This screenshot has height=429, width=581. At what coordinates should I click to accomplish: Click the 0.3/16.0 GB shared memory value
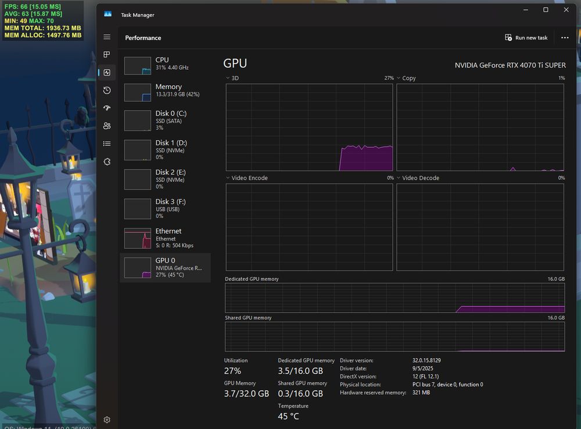point(300,394)
